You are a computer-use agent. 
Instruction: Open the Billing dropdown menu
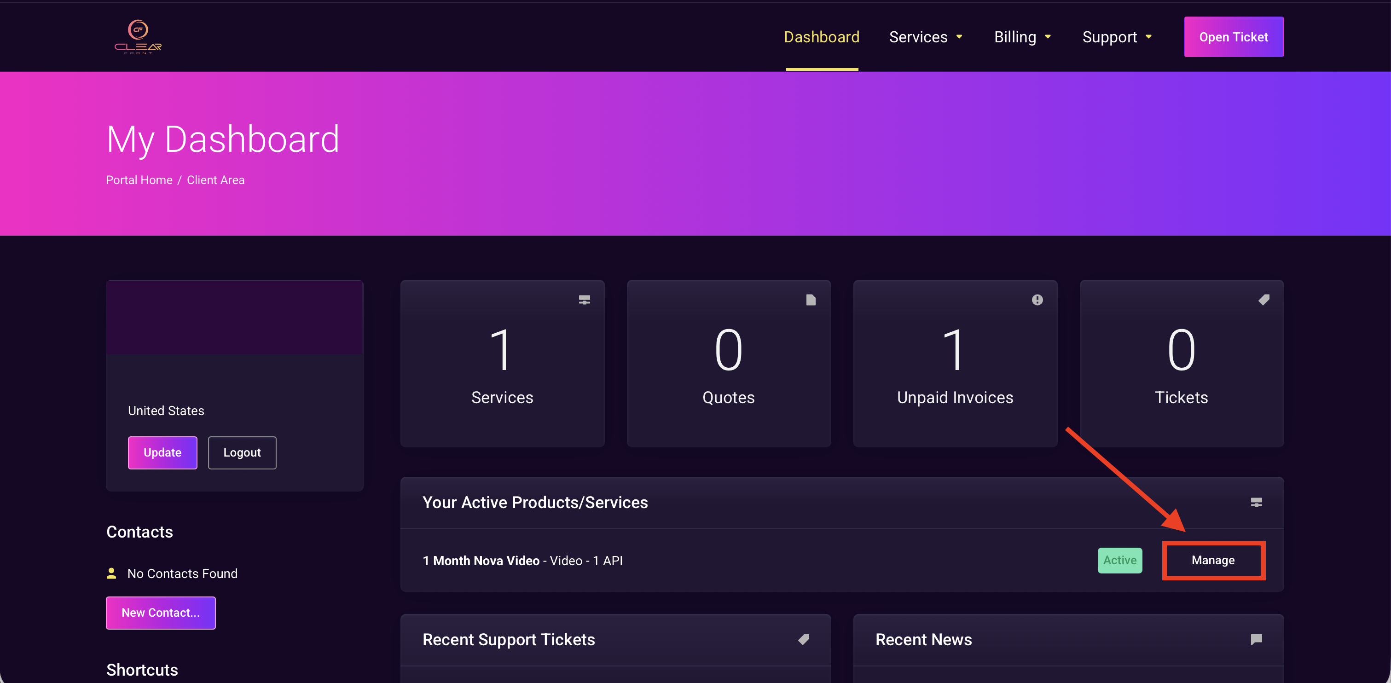coord(1022,37)
